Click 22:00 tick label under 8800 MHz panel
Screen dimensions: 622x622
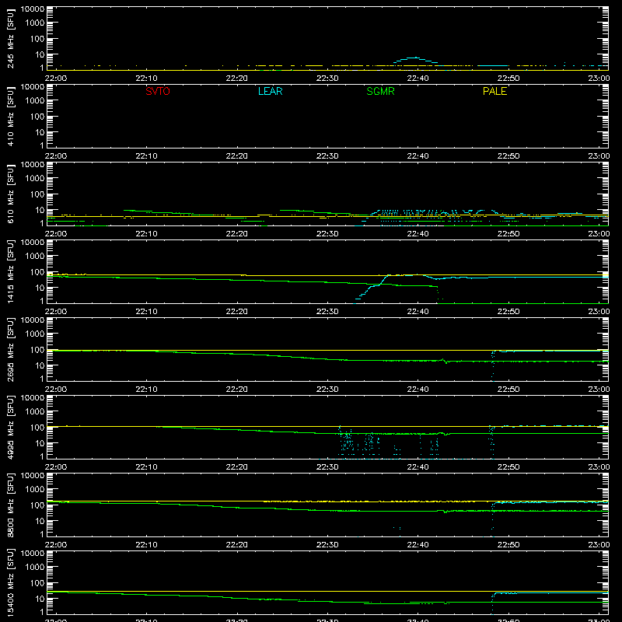coord(56,545)
